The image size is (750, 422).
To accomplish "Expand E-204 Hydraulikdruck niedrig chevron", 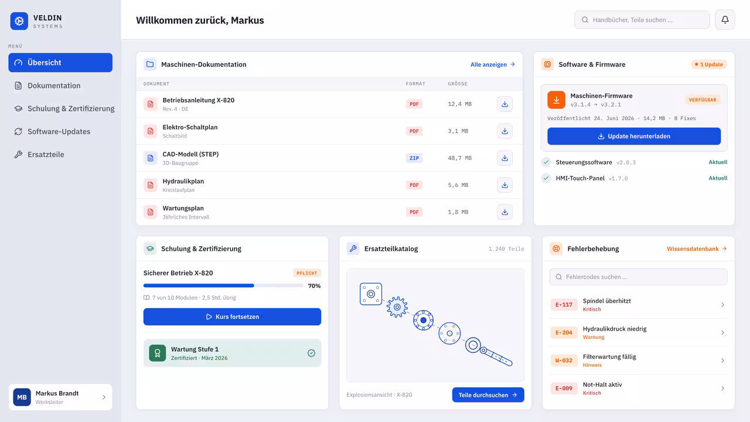I will pos(722,332).
